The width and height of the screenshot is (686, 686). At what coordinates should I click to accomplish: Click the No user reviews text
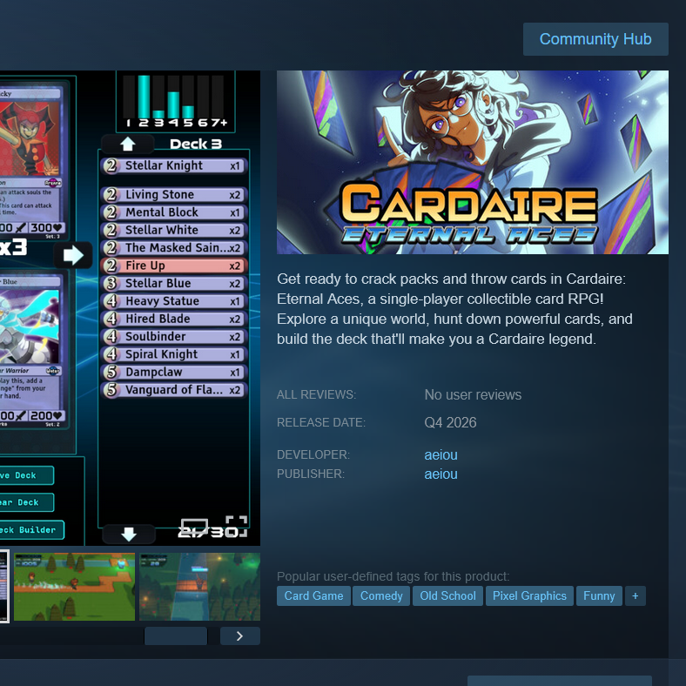[x=473, y=395]
